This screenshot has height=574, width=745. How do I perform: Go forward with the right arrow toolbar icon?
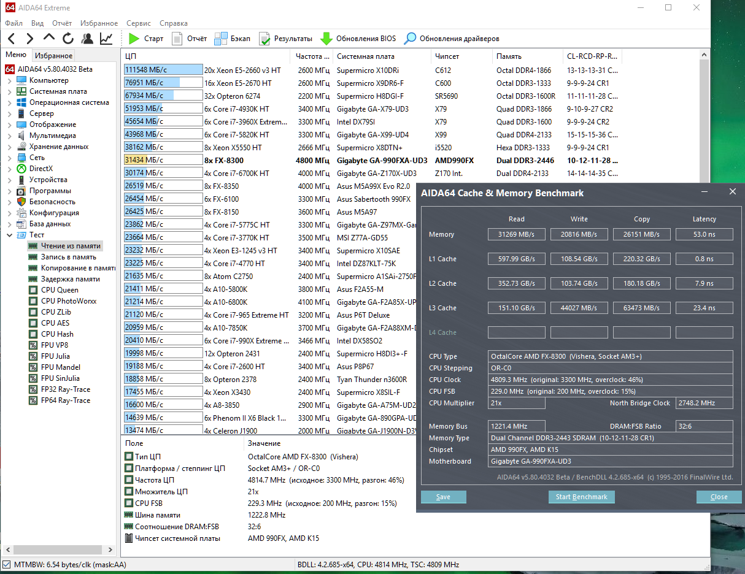coord(31,39)
